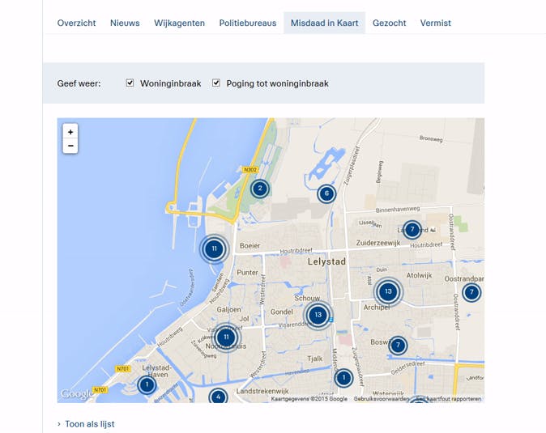The image size is (546, 433).
Task: Switch to the Nieuws tab
Action: pos(125,23)
